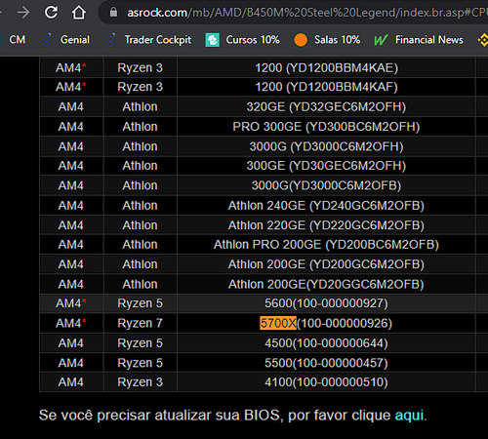
Task: Click the aqui BIOS update link
Action: click(409, 416)
